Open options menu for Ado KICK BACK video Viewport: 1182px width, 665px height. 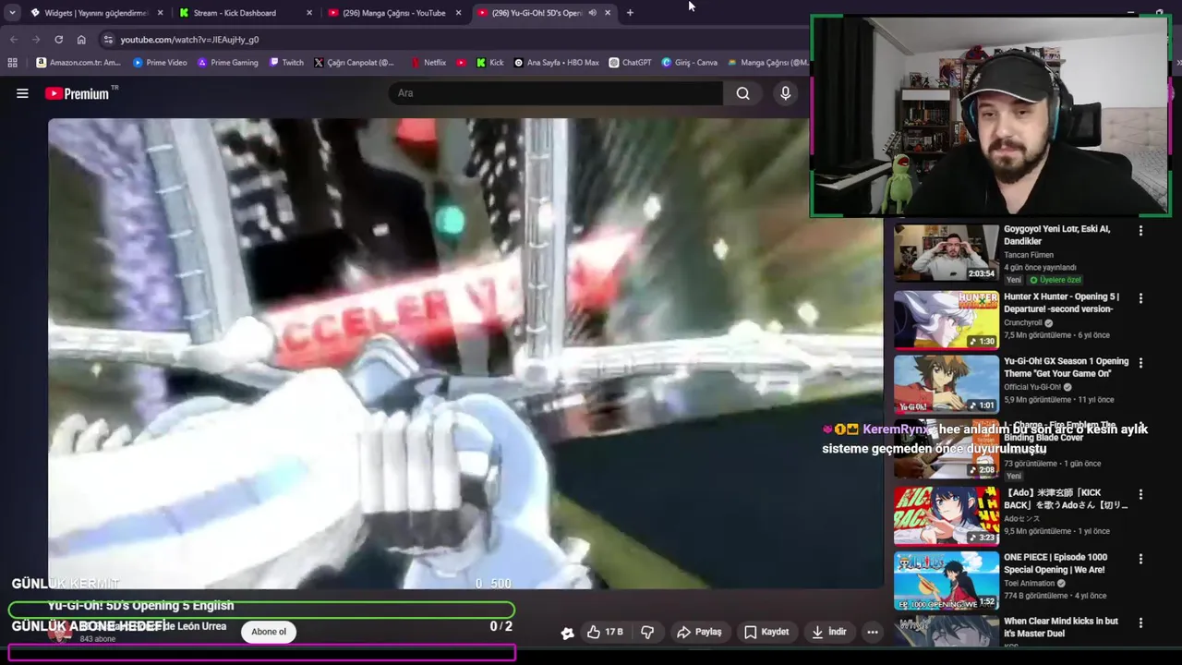[x=1140, y=494]
